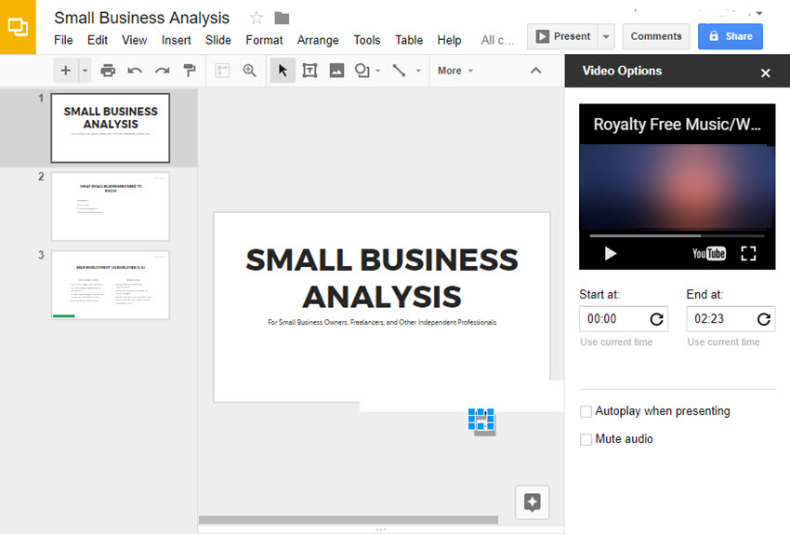Open the Arrange menu
The image size is (790, 534).
[318, 40]
